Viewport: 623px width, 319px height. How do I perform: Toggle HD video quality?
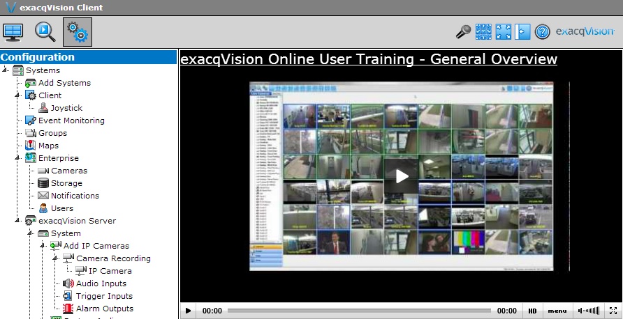pyautogui.click(x=532, y=311)
